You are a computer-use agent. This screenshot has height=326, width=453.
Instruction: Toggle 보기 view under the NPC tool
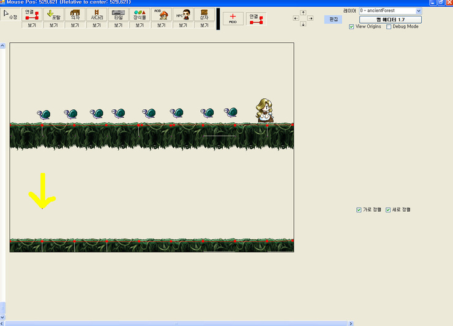tap(183, 25)
